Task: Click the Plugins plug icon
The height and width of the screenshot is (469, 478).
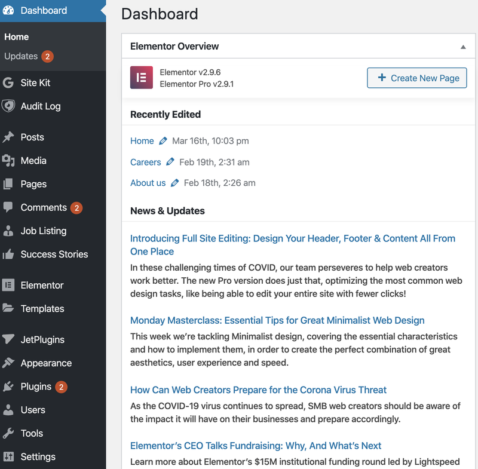Action: pos(8,387)
